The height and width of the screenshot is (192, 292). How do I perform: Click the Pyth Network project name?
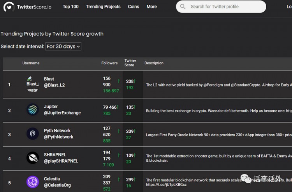pos(57,131)
